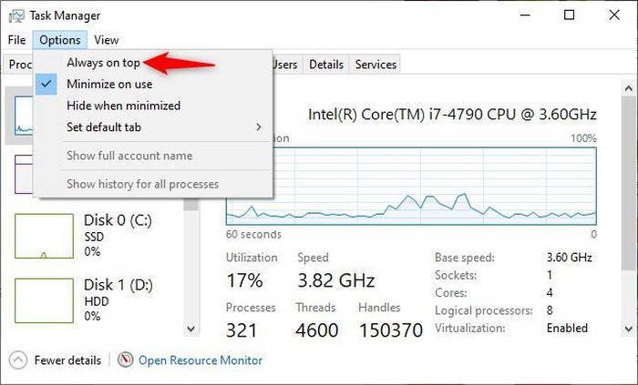This screenshot has height=385, width=638.
Task: Maximize the Task Manager window
Action: pos(570,15)
